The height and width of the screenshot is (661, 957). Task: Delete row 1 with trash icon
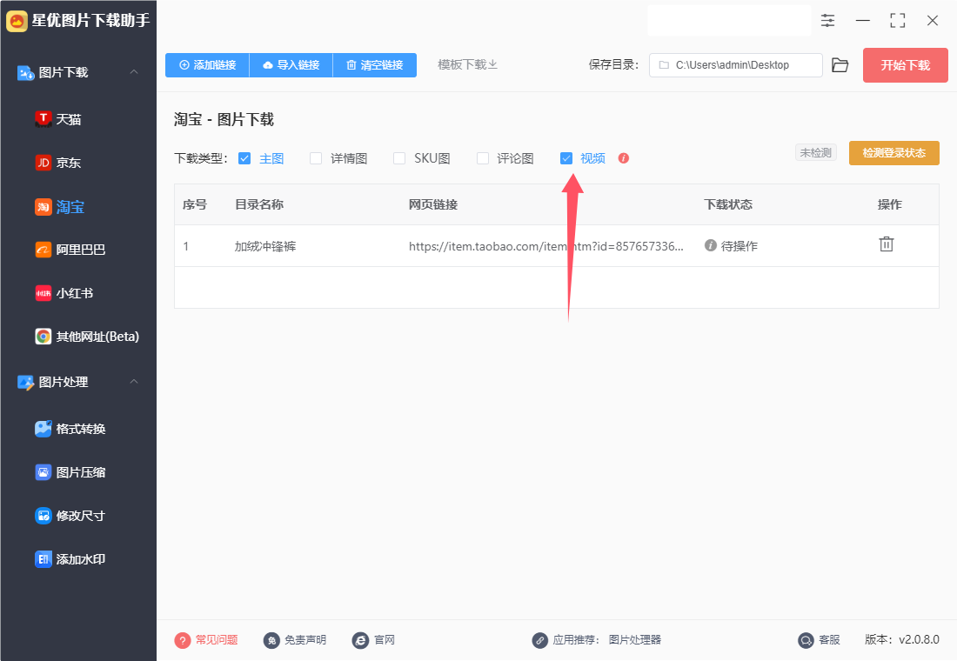[x=887, y=244]
